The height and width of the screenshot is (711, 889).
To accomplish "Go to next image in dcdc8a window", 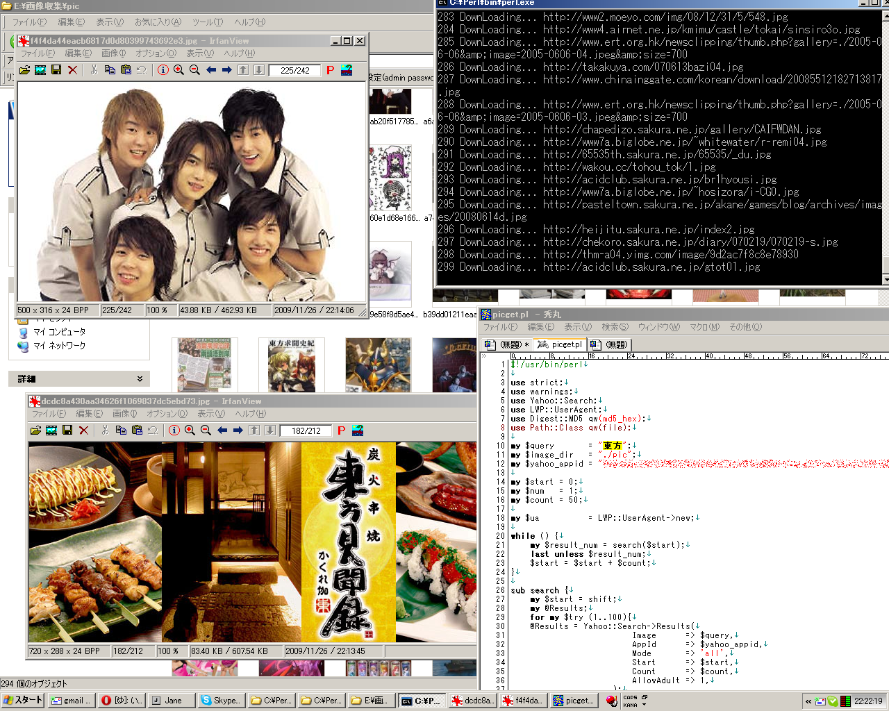I will click(x=238, y=430).
